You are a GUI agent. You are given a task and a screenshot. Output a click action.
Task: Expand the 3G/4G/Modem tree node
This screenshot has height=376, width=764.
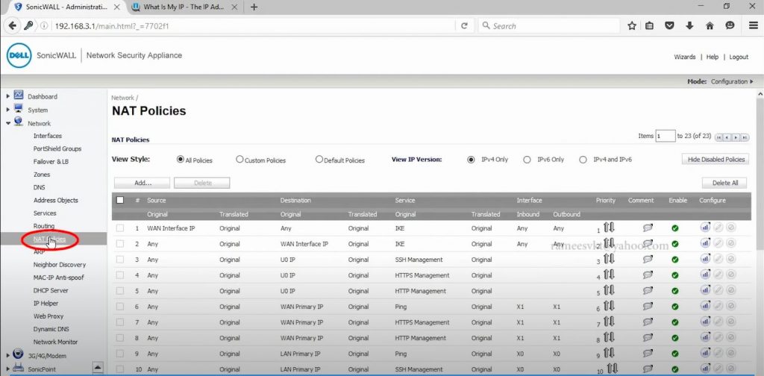click(x=7, y=356)
